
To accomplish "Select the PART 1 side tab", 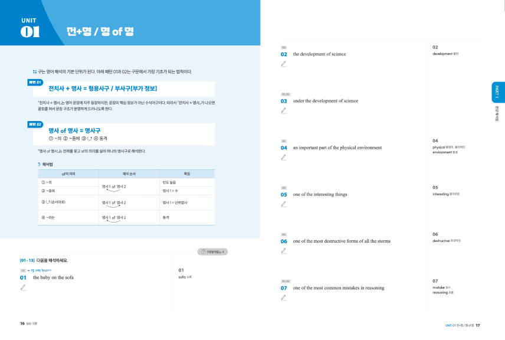I will [x=497, y=92].
